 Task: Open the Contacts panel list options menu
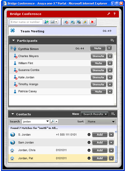coord(113,114)
